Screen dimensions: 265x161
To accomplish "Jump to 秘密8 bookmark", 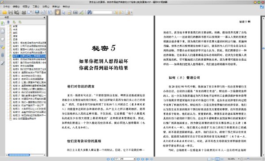I will [23, 66].
